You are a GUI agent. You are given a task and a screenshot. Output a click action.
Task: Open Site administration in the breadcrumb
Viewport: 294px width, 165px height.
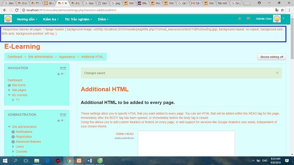click(40, 57)
